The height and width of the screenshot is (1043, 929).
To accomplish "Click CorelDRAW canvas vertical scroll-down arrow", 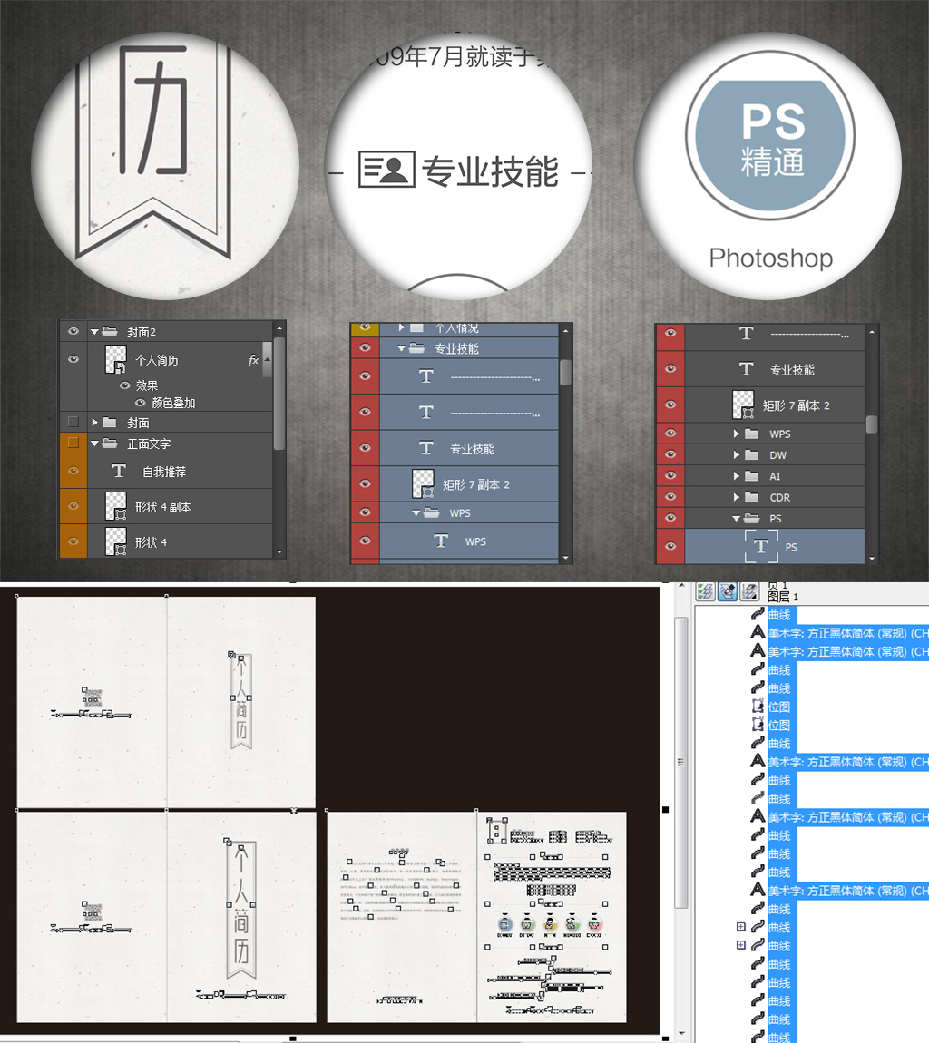I will 681,1034.
